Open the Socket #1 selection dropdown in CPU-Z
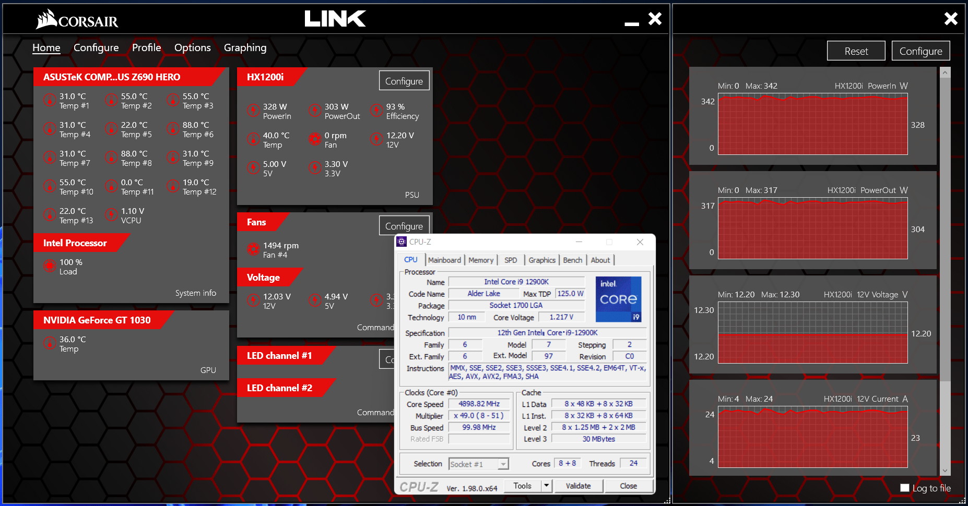Image resolution: width=968 pixels, height=506 pixels. click(503, 464)
